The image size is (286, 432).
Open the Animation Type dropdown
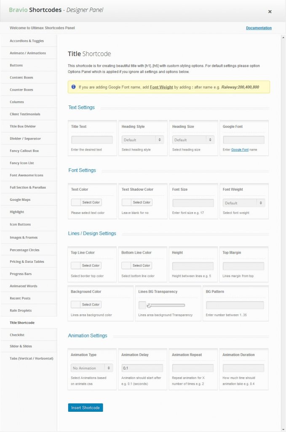pos(92,368)
